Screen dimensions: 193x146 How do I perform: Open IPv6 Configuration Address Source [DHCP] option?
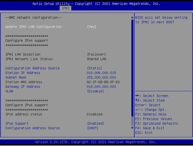[x=92, y=128]
